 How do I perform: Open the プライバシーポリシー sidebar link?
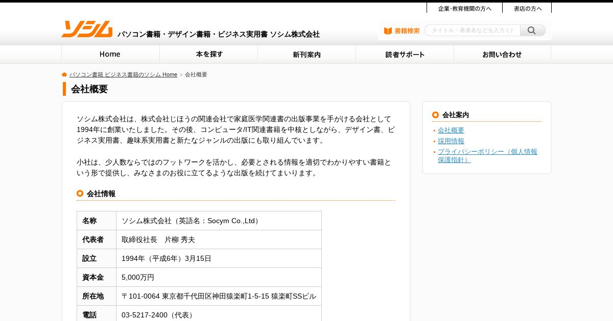pyautogui.click(x=487, y=155)
